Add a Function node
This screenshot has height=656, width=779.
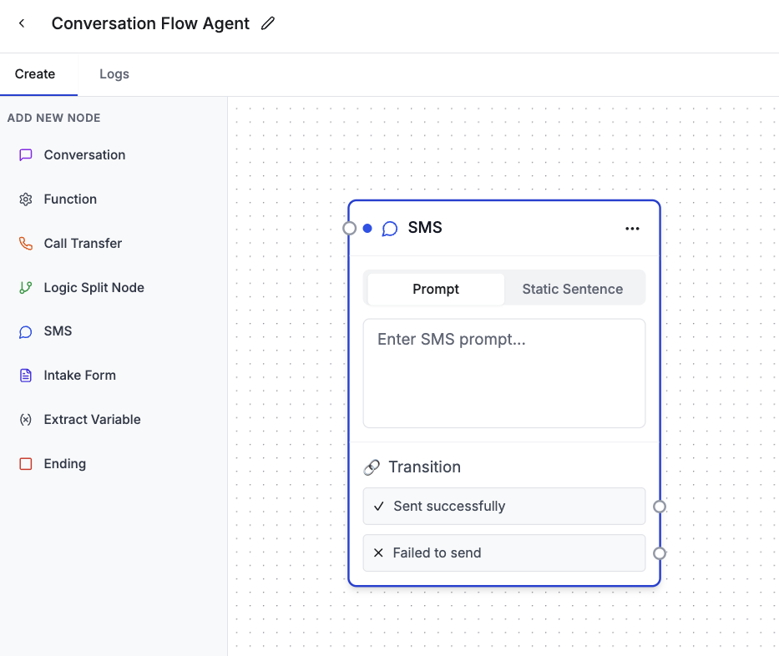coord(70,199)
